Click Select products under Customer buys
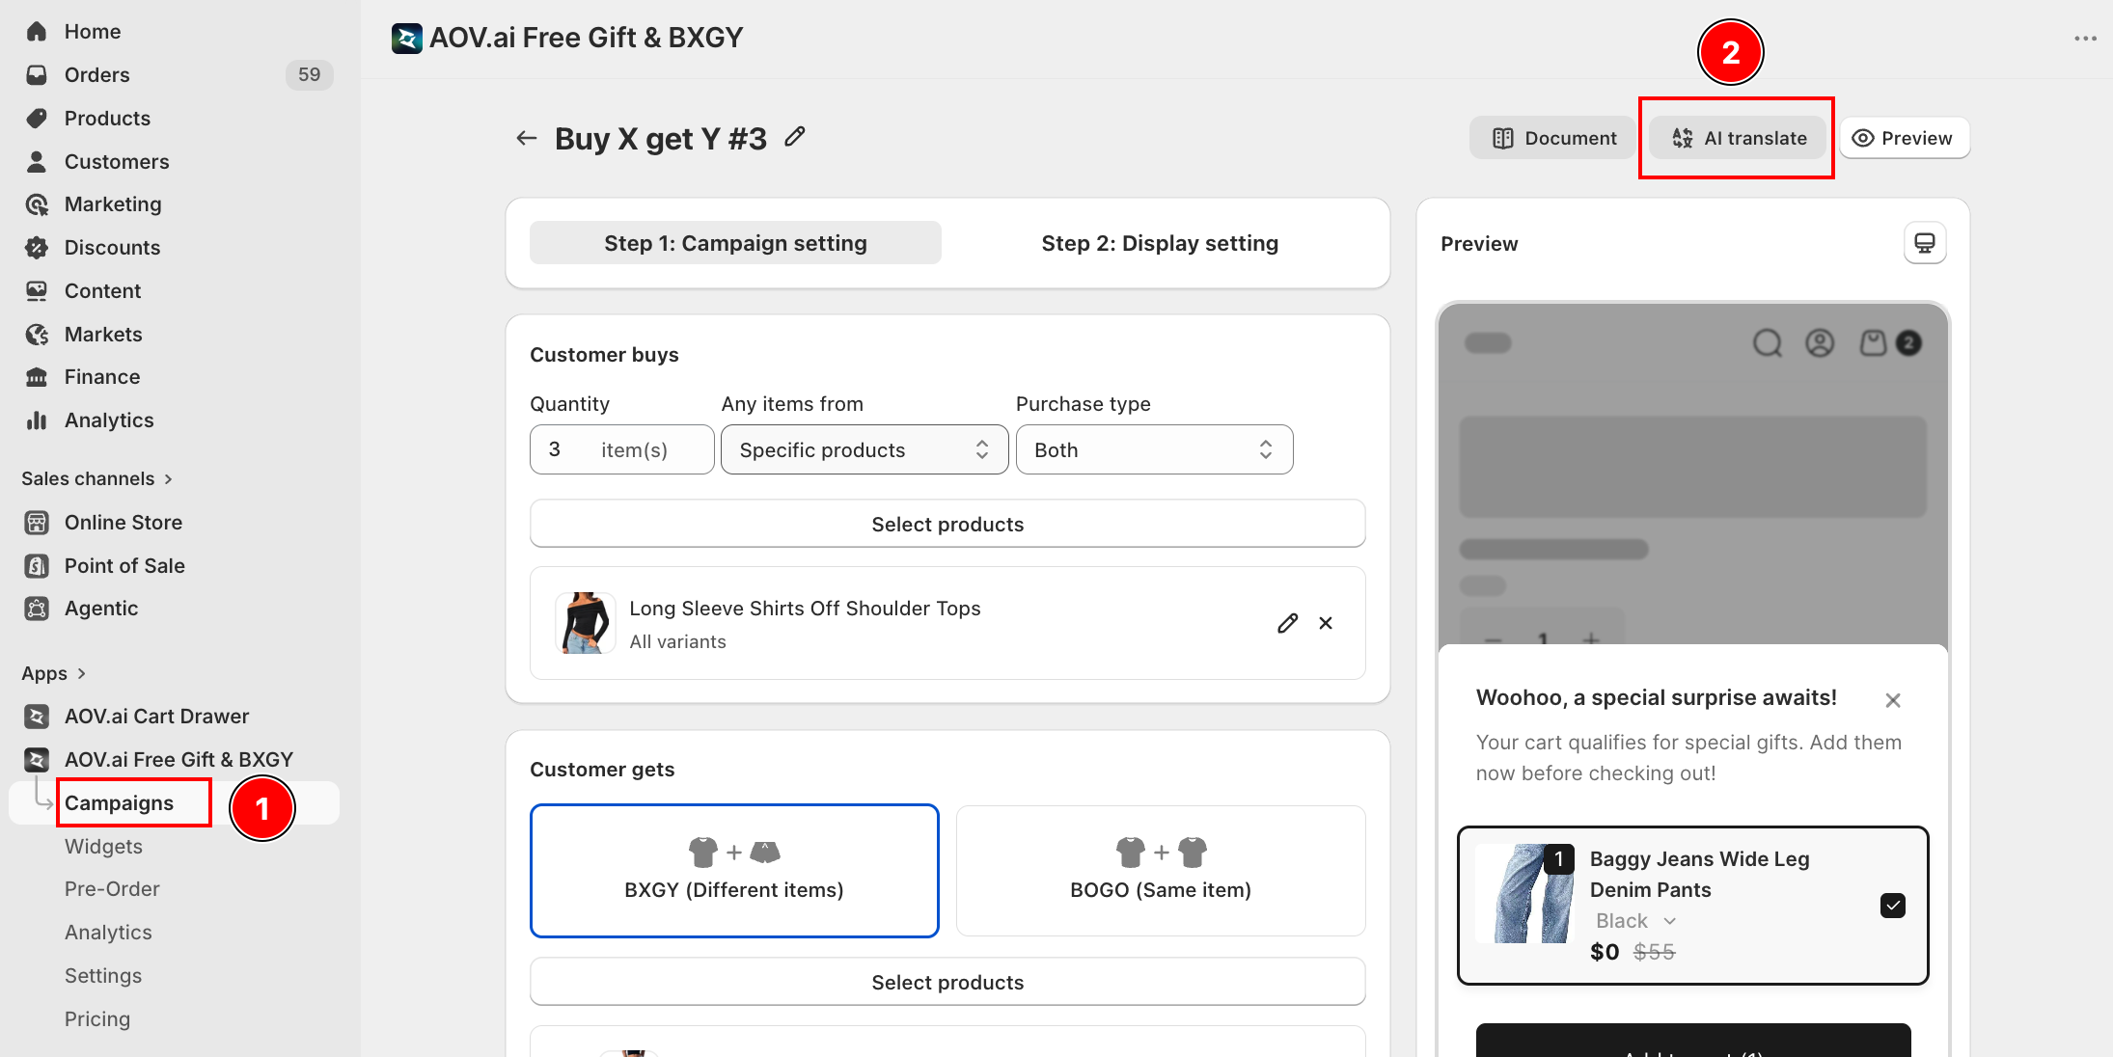Screen dimensions: 2113x1057 point(947,524)
